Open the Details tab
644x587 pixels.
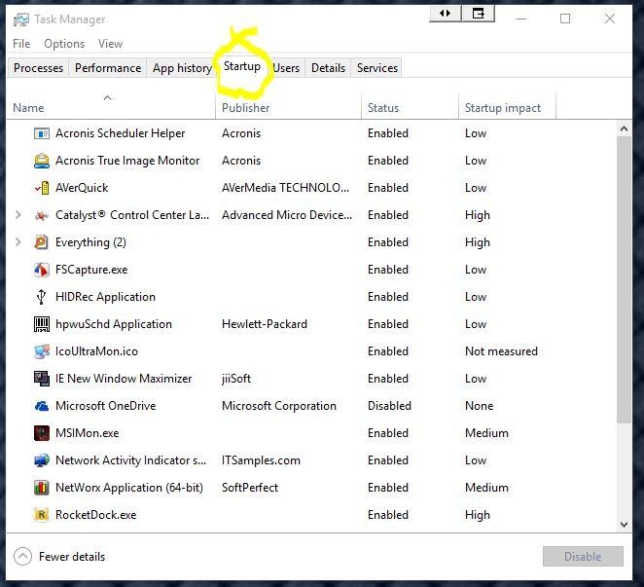click(x=328, y=68)
